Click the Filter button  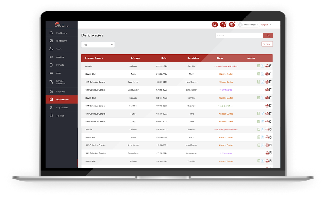pos(267,44)
